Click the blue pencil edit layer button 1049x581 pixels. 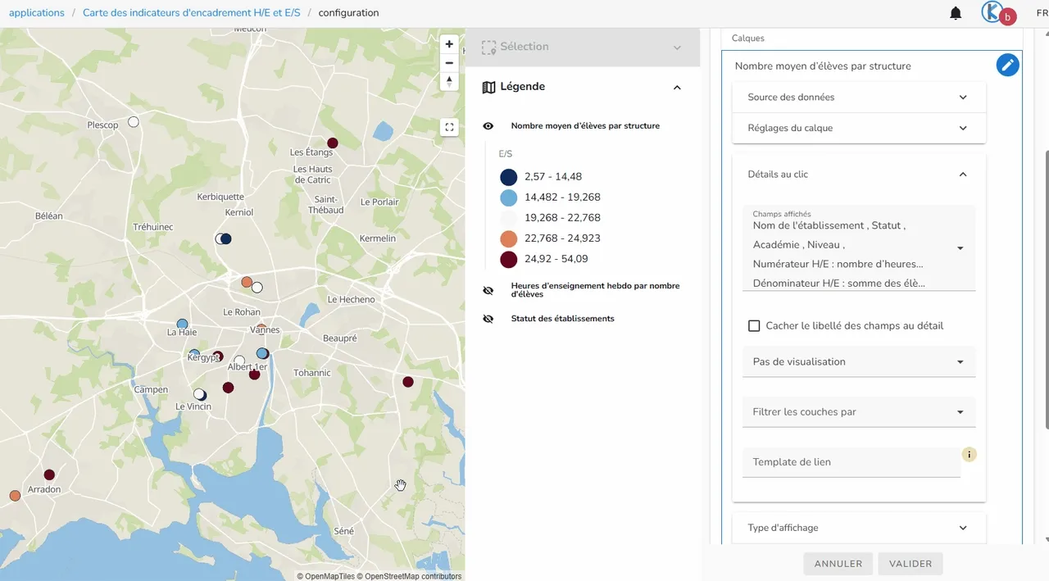(x=1008, y=66)
